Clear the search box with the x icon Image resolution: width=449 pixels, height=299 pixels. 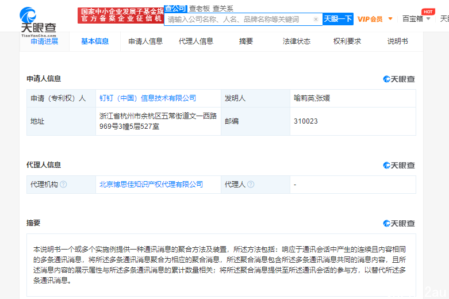(316, 19)
